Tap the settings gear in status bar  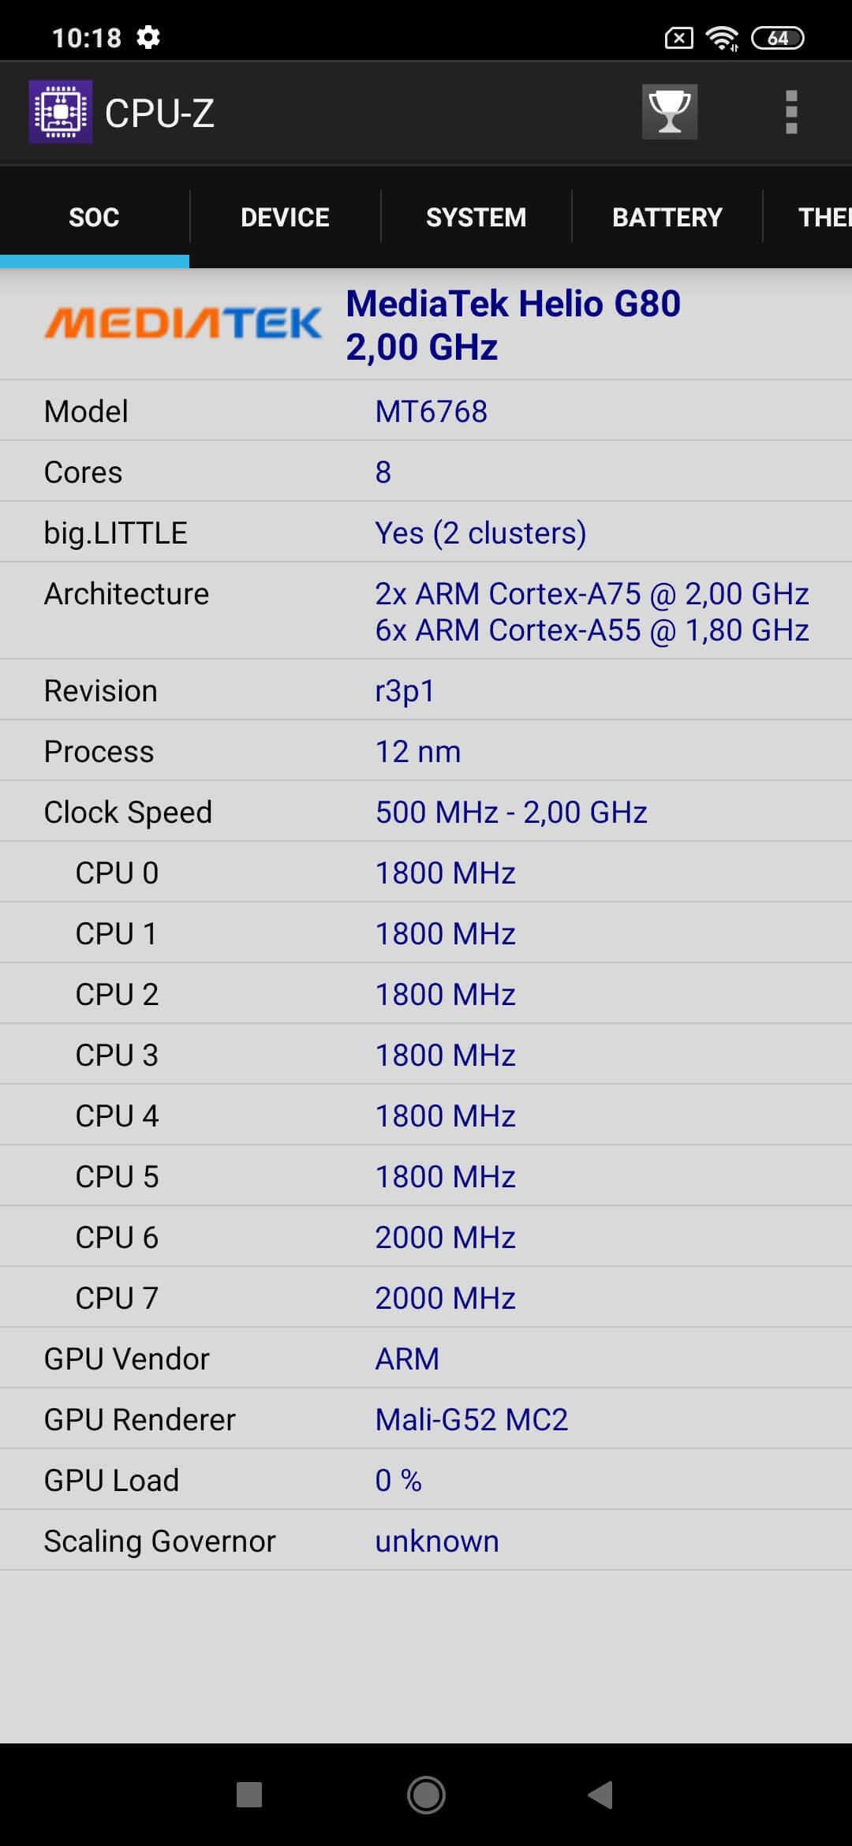(148, 37)
